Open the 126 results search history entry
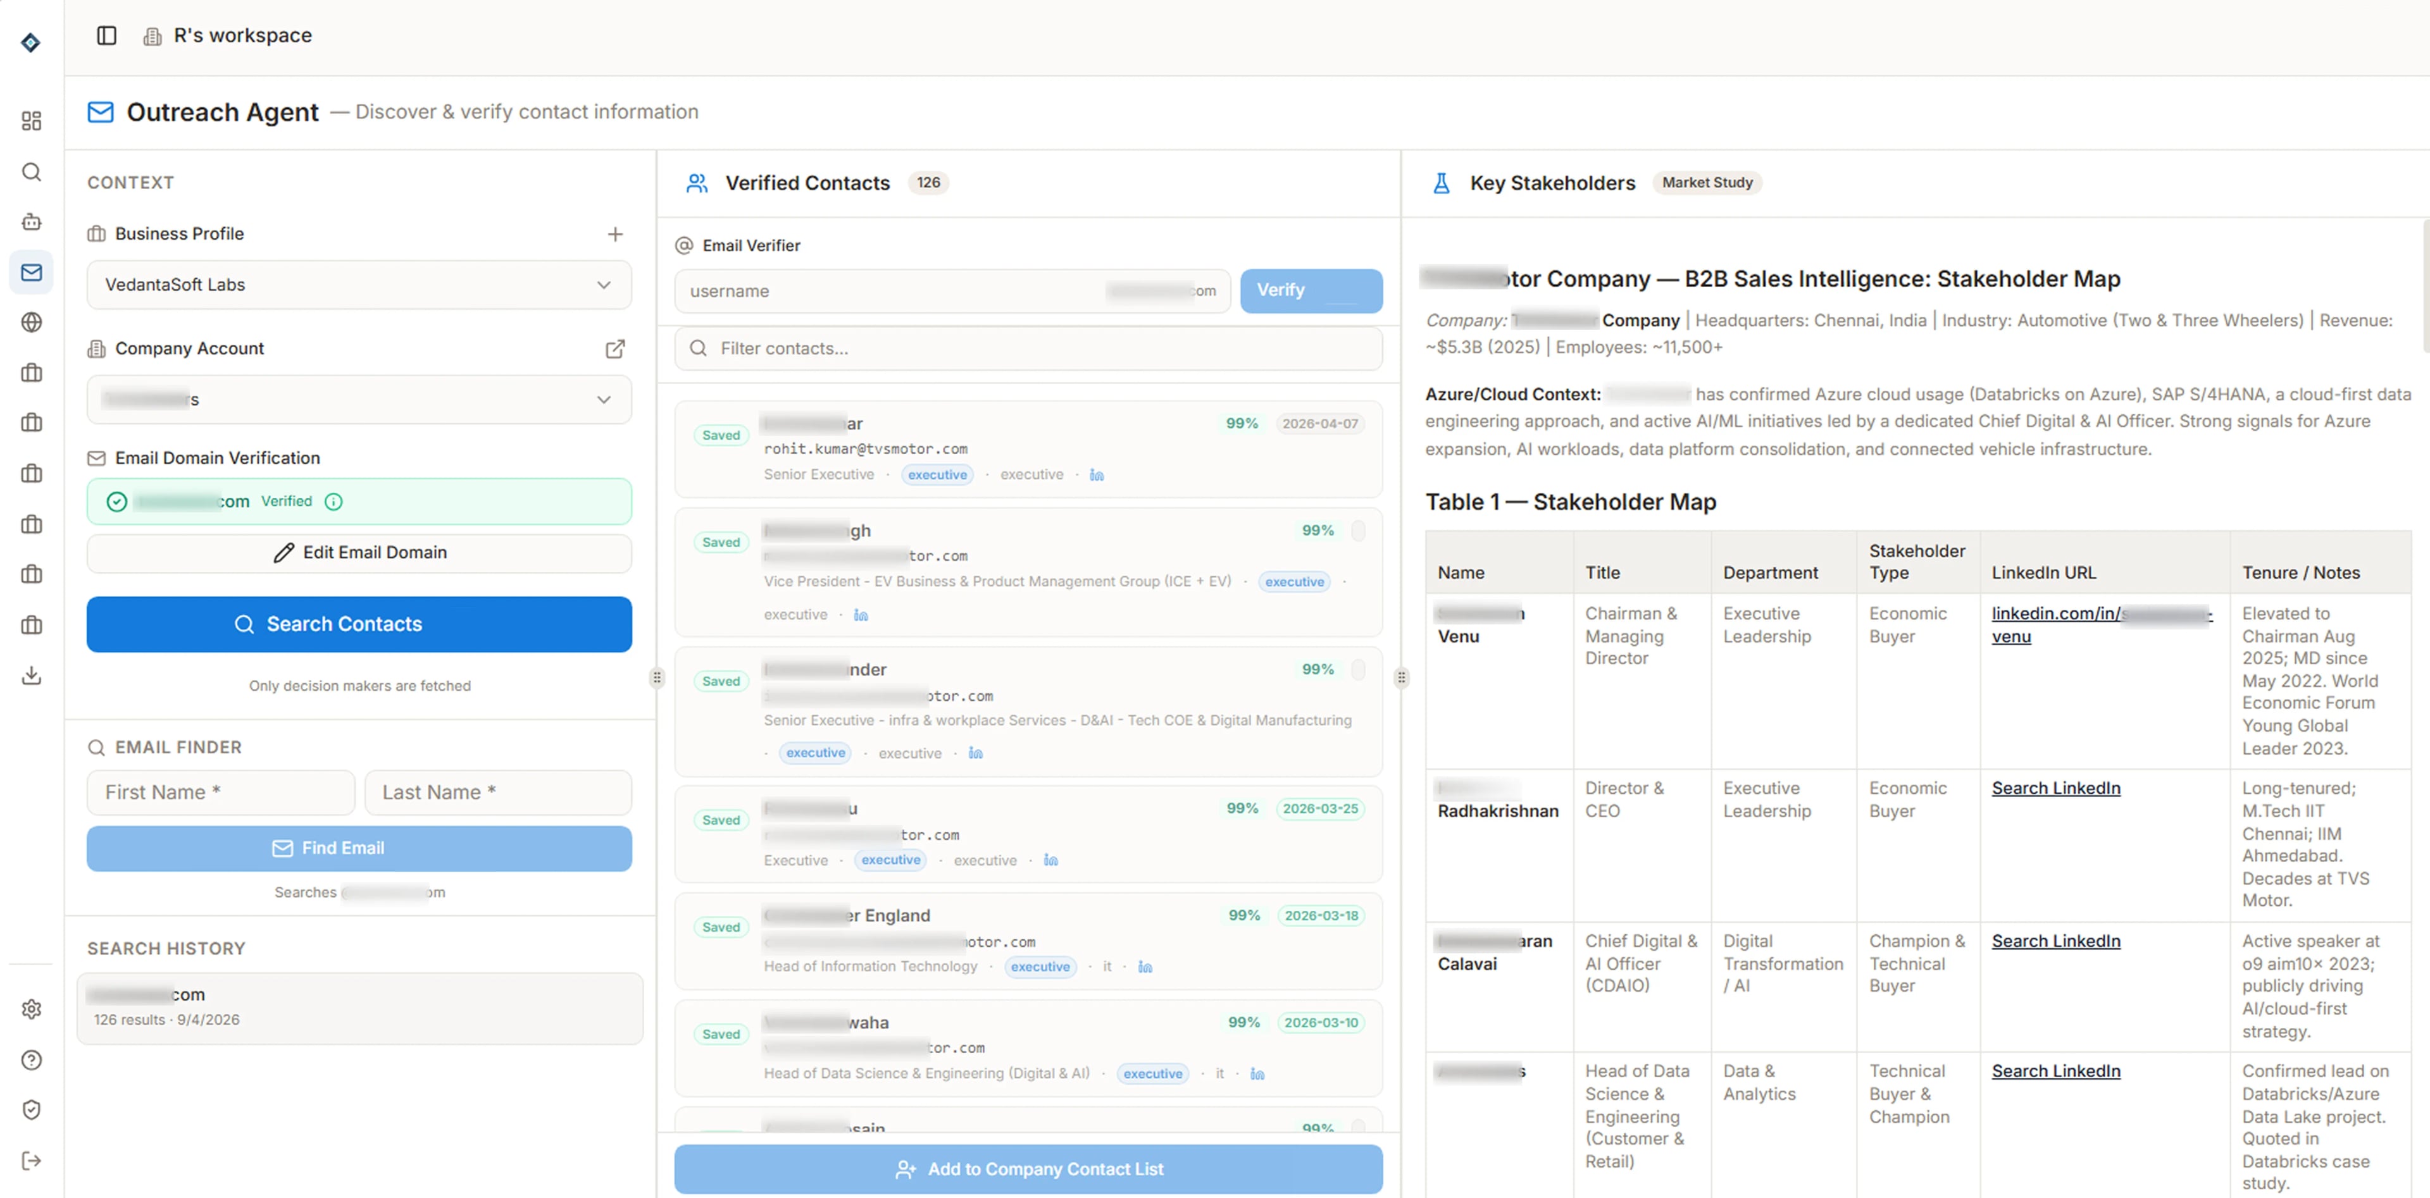The image size is (2430, 1198). pyautogui.click(x=359, y=1008)
